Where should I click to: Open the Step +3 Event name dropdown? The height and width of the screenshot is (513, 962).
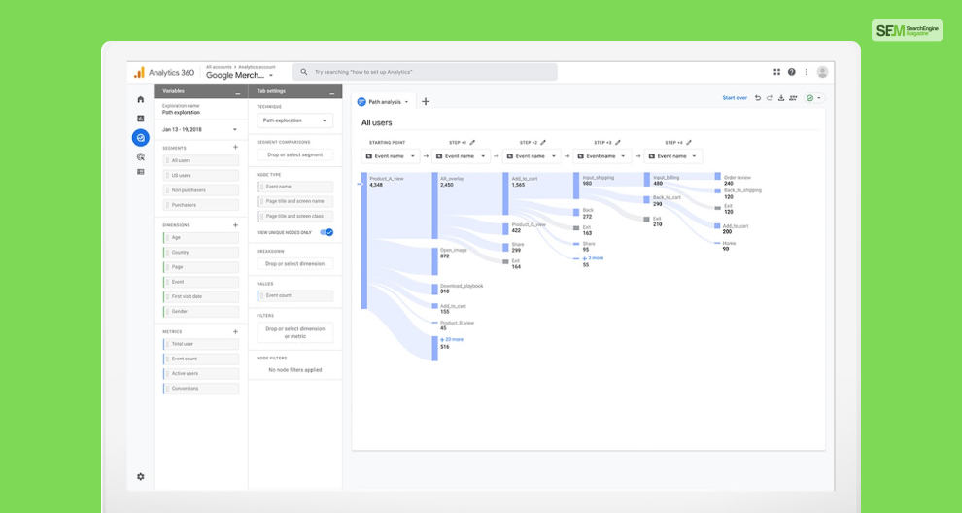(x=602, y=156)
